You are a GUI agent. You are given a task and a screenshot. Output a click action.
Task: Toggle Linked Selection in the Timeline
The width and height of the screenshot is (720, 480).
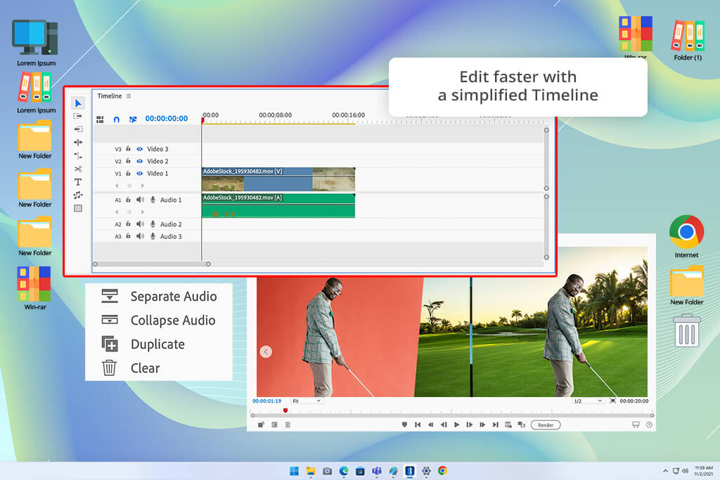tap(133, 119)
